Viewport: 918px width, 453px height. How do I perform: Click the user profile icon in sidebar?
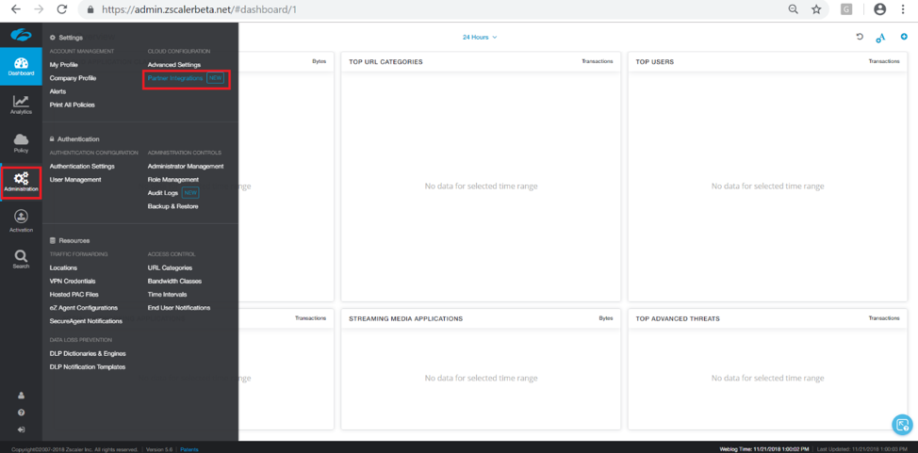tap(21, 395)
